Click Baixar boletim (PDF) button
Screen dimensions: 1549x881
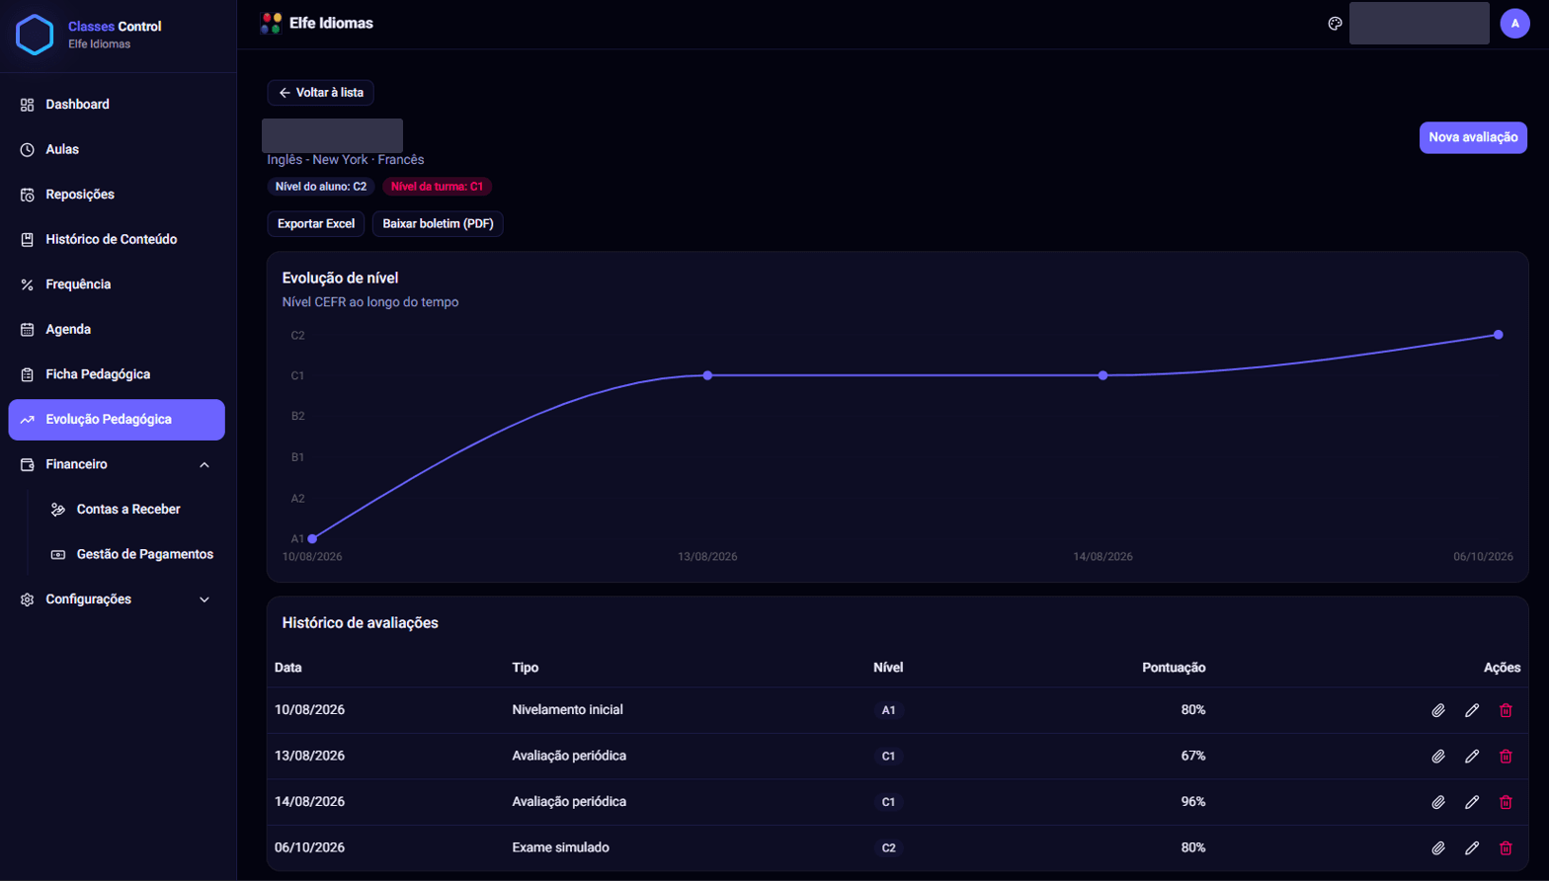tap(438, 224)
